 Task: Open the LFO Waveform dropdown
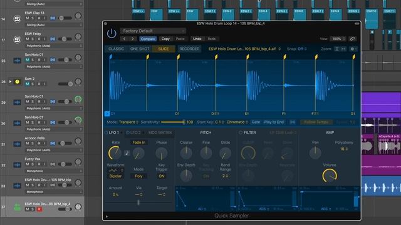(x=116, y=170)
